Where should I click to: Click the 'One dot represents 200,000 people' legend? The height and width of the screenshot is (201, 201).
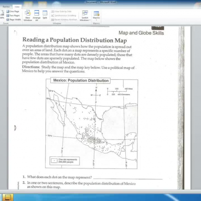(65, 161)
